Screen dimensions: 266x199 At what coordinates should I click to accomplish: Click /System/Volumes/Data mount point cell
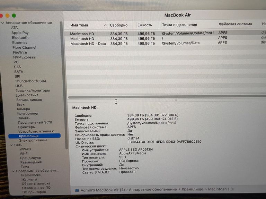(180, 43)
